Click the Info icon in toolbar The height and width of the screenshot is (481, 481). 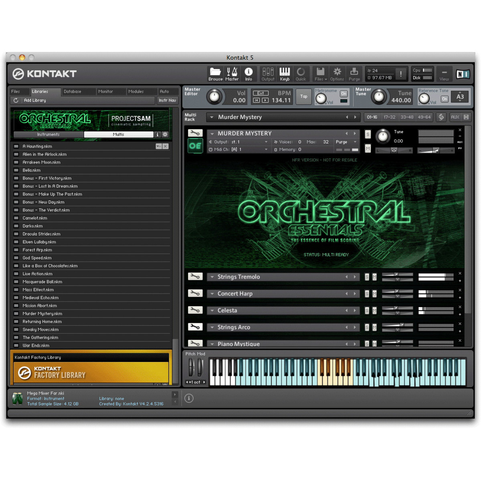(249, 72)
